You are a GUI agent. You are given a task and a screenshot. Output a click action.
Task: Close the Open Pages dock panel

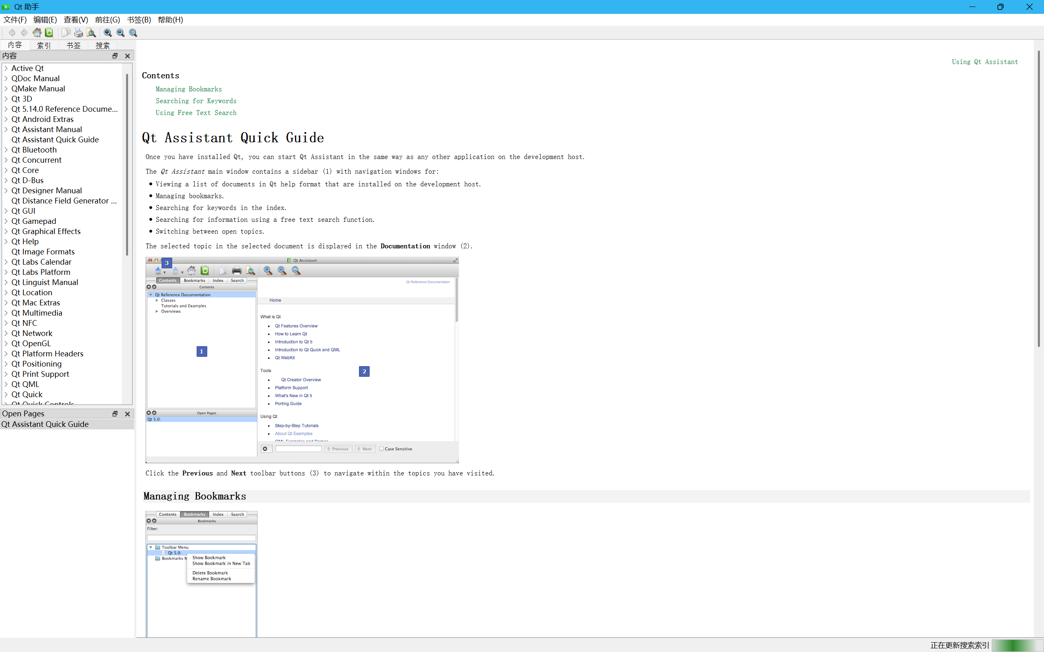127,414
